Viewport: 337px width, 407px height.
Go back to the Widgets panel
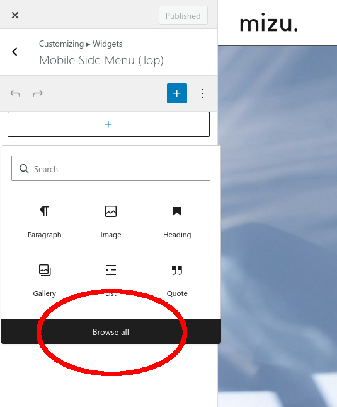pyautogui.click(x=15, y=52)
